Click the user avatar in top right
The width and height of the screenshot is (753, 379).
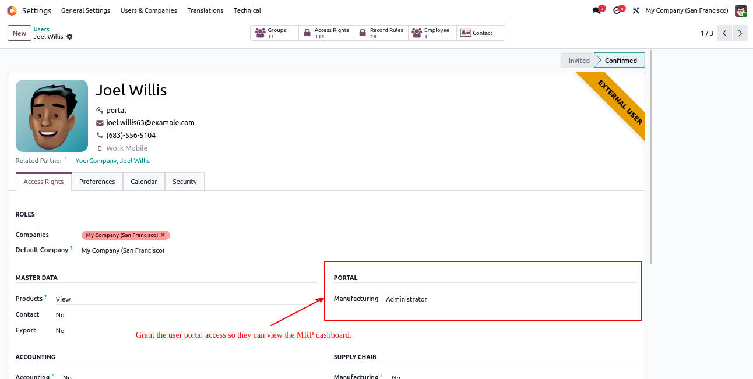[x=740, y=10]
